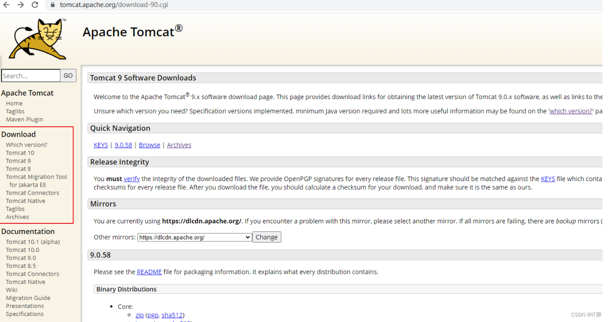
Task: Click the verify link under Release Integrity
Action: [x=131, y=179]
